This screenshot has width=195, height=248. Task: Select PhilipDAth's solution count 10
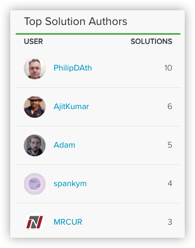pyautogui.click(x=168, y=68)
